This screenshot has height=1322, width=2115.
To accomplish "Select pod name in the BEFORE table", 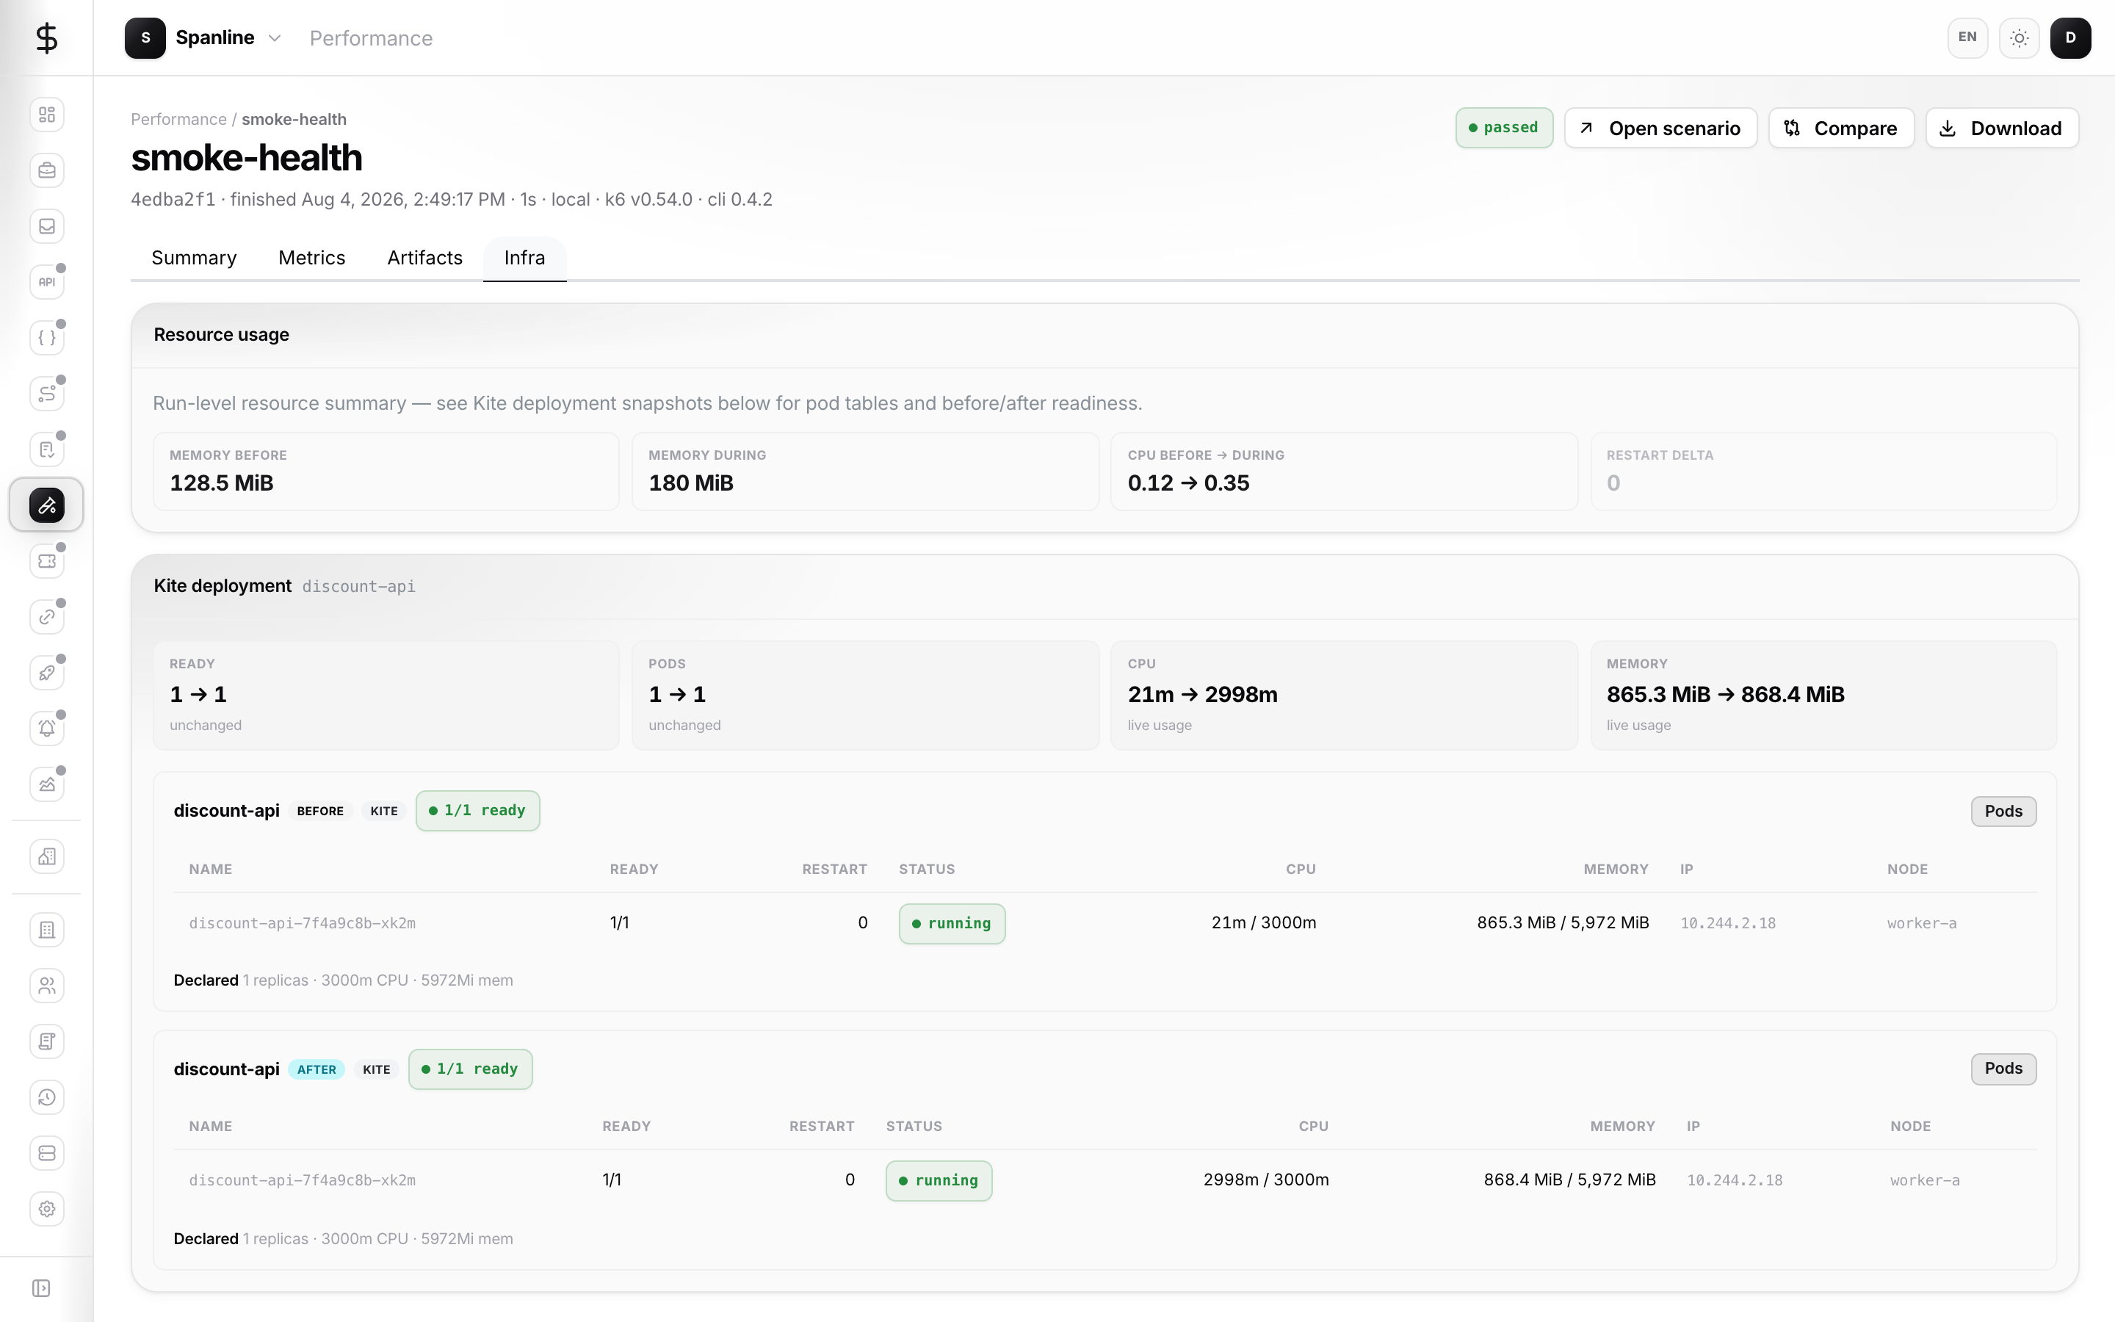I will 303,923.
